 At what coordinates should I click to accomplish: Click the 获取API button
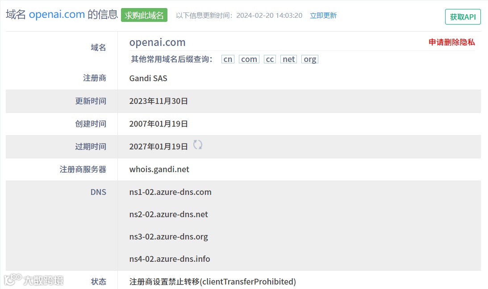(x=463, y=17)
